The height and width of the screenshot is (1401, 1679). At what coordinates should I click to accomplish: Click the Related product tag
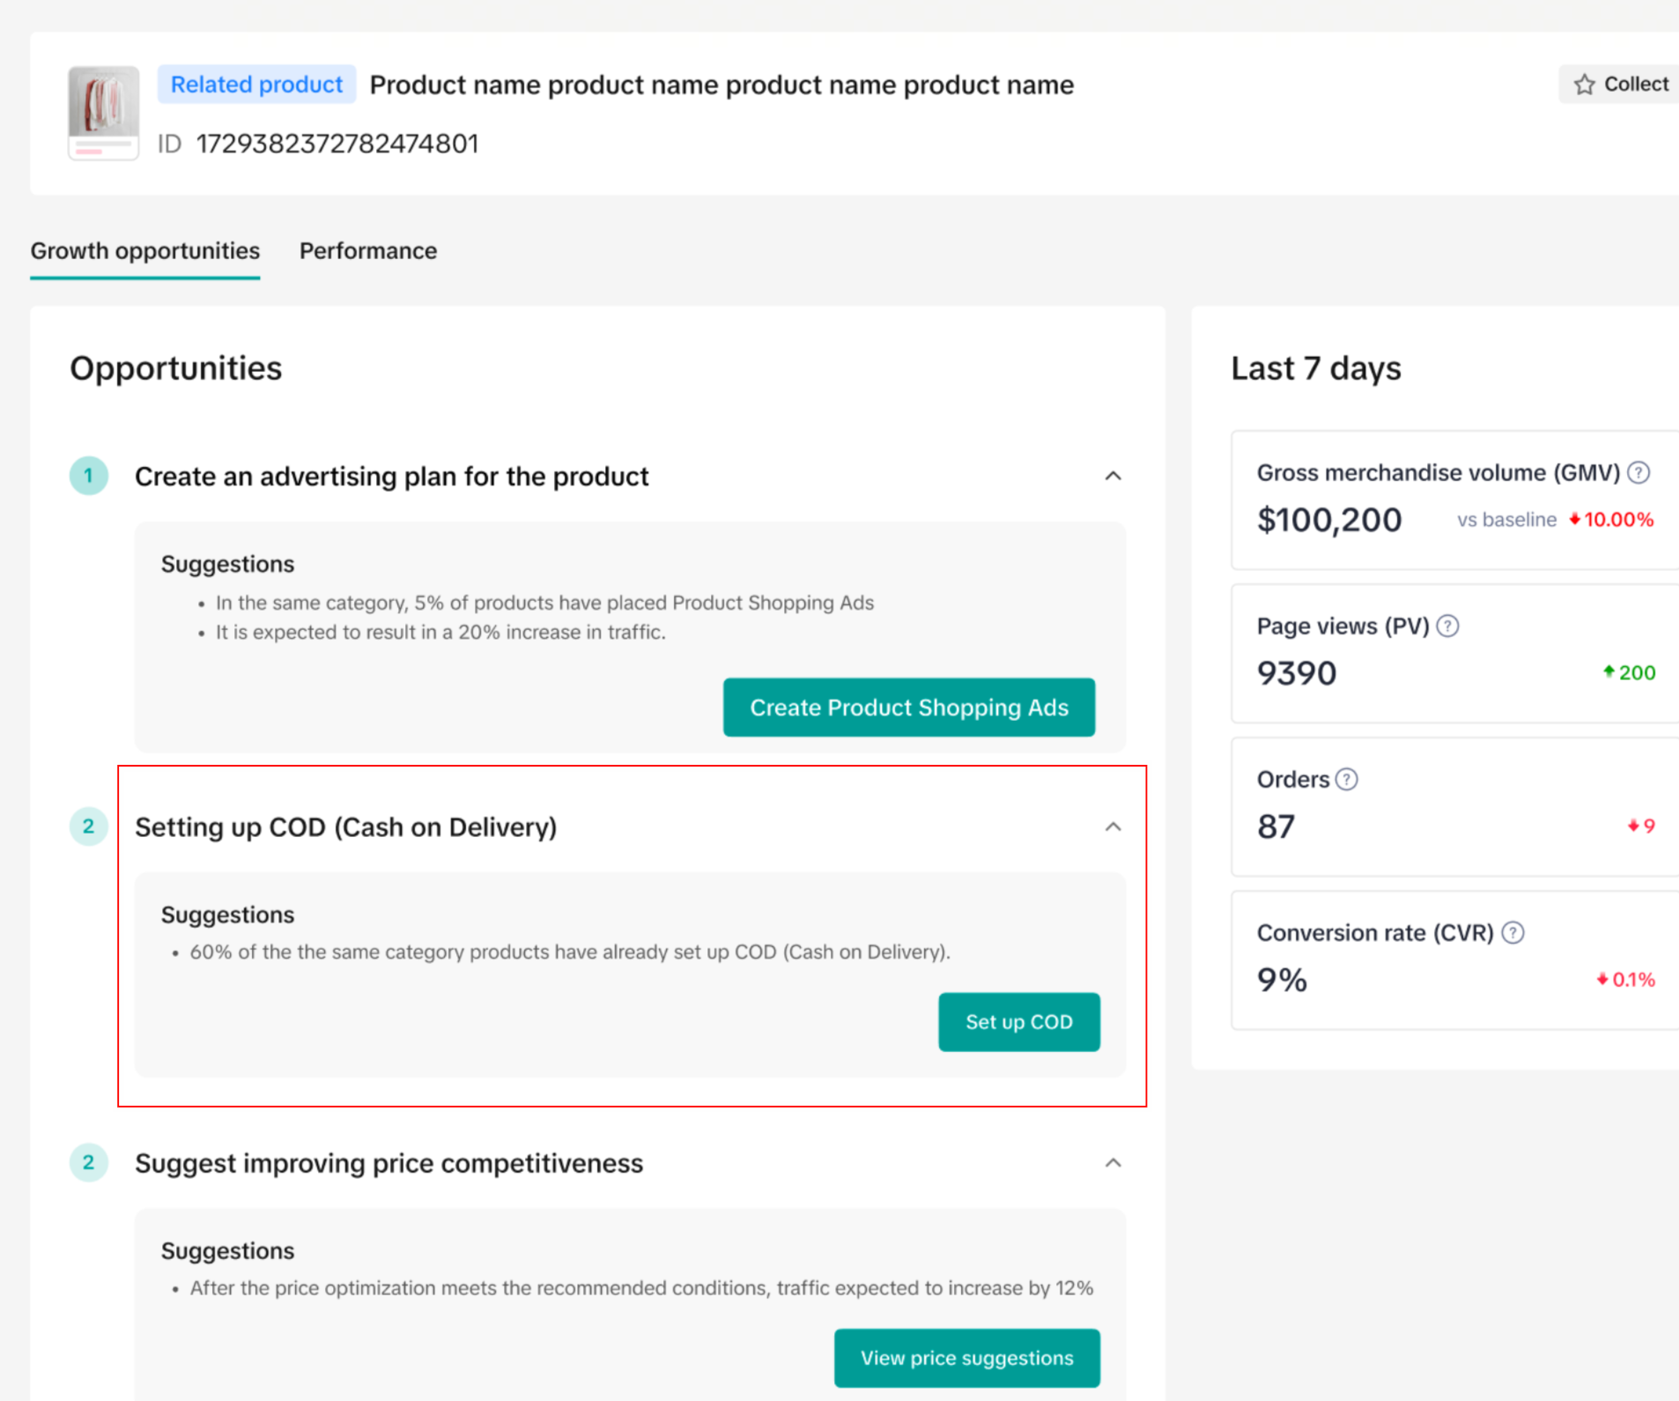click(256, 85)
